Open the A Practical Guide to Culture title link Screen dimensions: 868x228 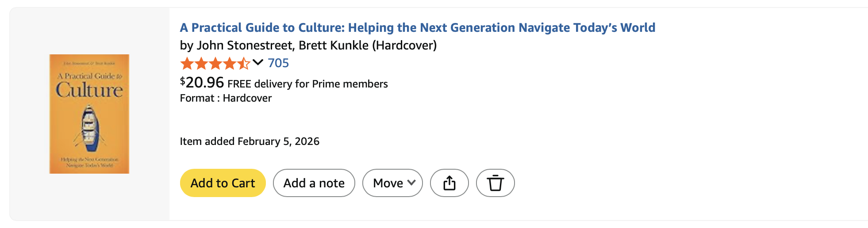417,27
